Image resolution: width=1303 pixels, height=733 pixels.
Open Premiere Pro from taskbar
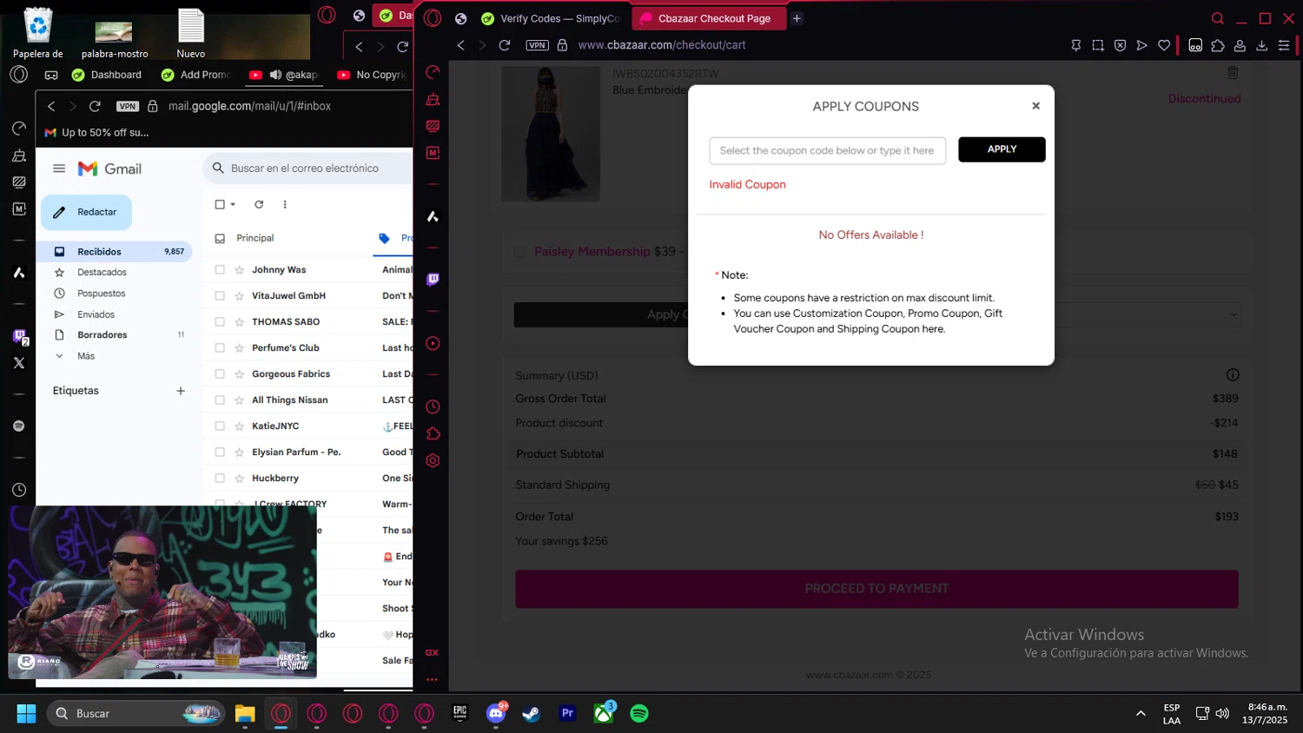click(x=567, y=714)
